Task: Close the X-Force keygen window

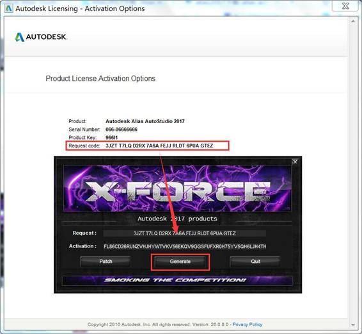Action: (295, 162)
